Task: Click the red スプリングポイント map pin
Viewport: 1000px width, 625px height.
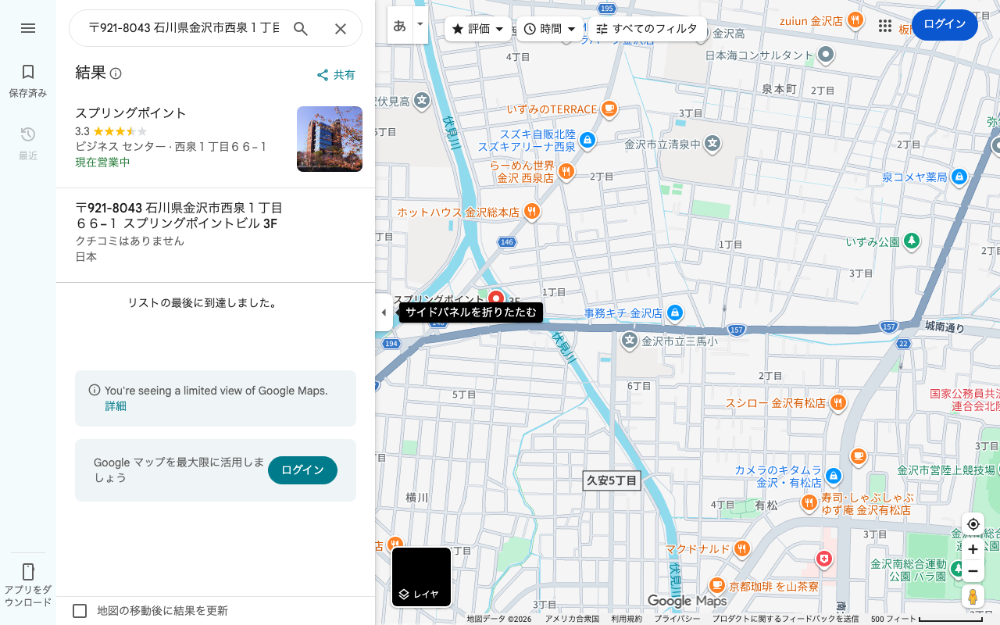Action: [496, 298]
